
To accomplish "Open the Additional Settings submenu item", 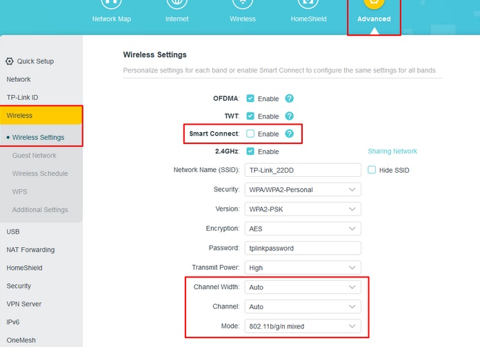I will coord(40,210).
